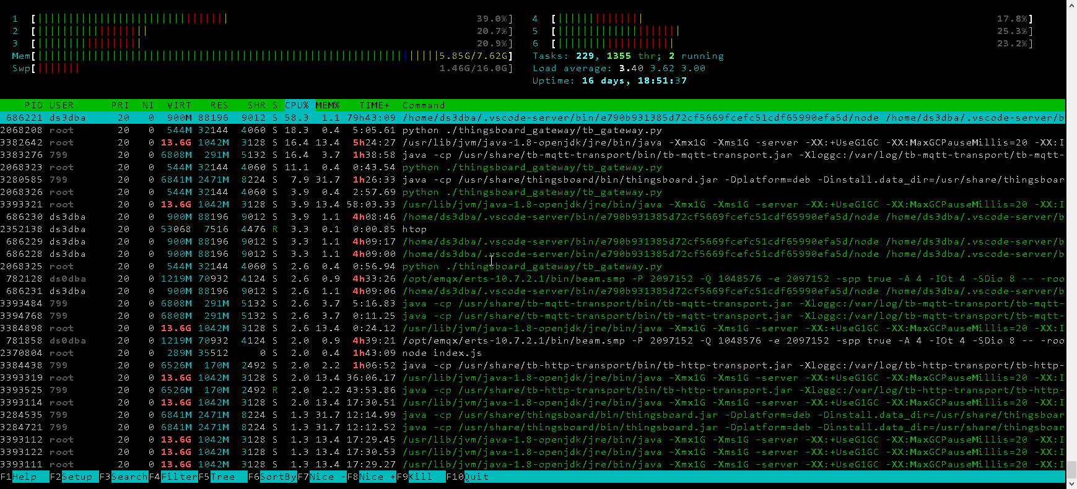Select the process row with PID 2068208
Screen dimensions: 1077x489
[533, 130]
